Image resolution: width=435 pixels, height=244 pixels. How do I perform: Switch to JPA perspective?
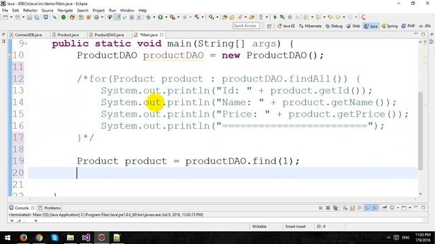point(425,26)
